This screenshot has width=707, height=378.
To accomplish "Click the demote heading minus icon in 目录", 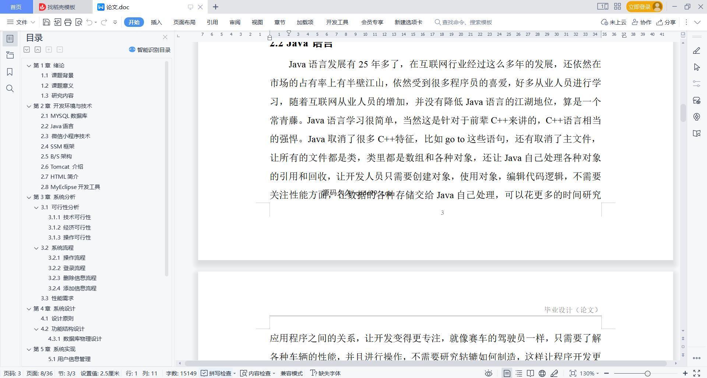I will 60,49.
